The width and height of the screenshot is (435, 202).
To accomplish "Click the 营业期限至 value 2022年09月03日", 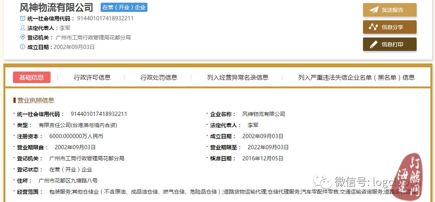I will click(x=268, y=147).
